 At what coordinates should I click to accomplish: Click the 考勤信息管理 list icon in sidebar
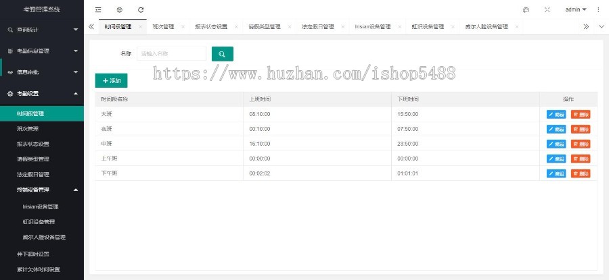pyautogui.click(x=10, y=51)
